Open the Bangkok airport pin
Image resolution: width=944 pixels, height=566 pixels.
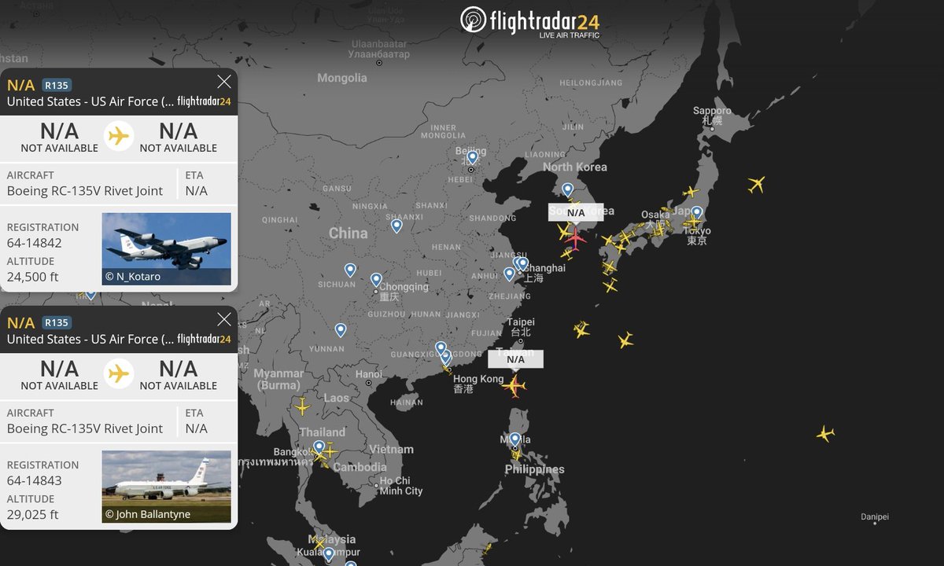pyautogui.click(x=319, y=447)
